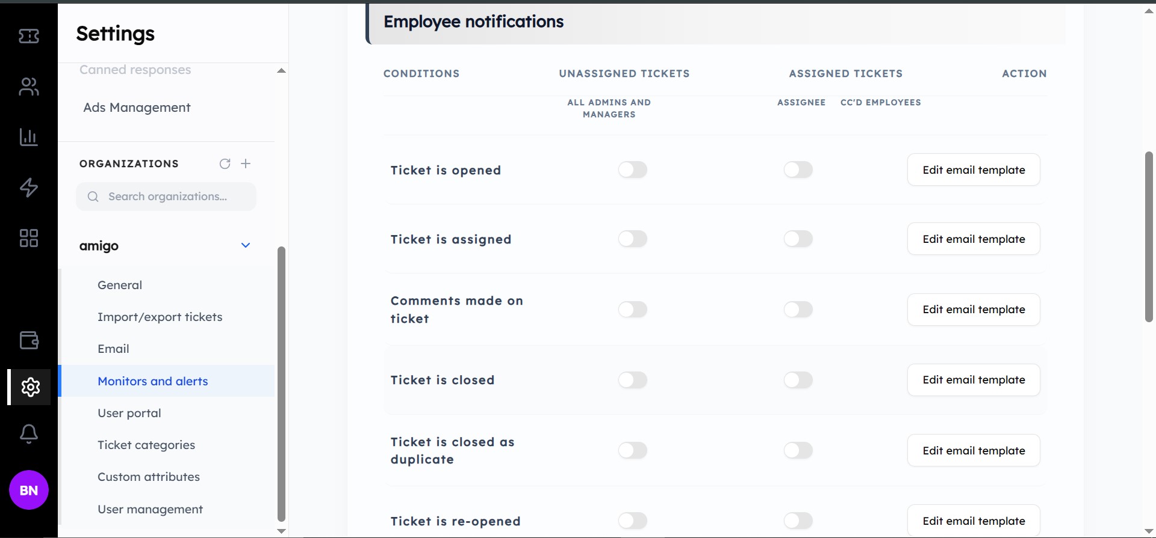The image size is (1156, 538).
Task: Enable unassigned ticket notifications for Ticket is opened
Action: point(633,170)
